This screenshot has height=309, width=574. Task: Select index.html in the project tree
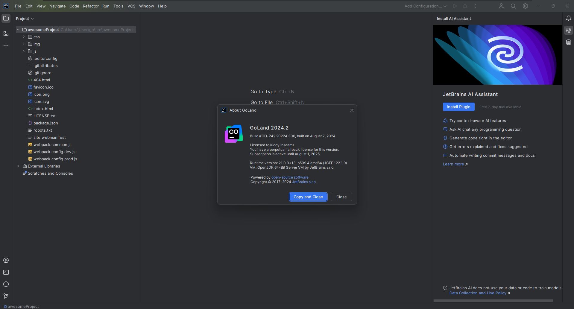click(43, 109)
